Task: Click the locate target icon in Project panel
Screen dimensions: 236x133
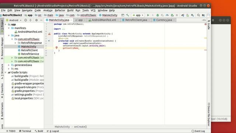Action: pos(25,20)
